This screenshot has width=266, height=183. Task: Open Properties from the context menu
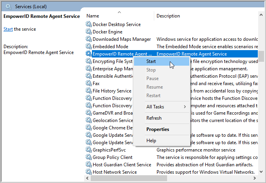pyautogui.click(x=157, y=129)
